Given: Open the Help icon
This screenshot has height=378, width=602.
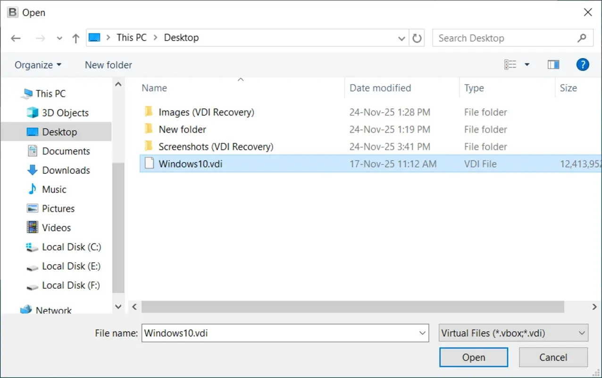Looking at the screenshot, I should click(x=583, y=64).
